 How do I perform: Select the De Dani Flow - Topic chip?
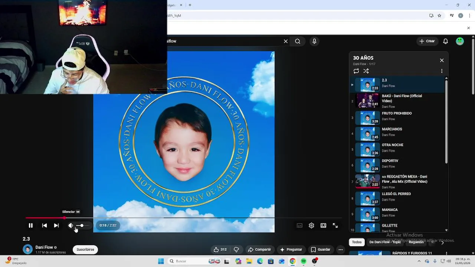click(x=385, y=242)
